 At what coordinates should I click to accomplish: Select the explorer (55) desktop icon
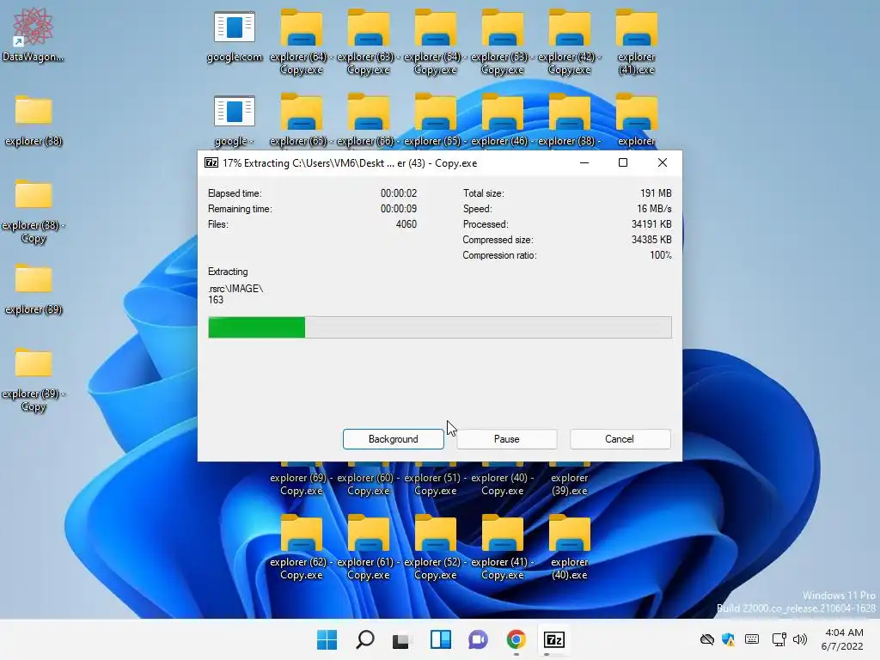pyautogui.click(x=435, y=120)
